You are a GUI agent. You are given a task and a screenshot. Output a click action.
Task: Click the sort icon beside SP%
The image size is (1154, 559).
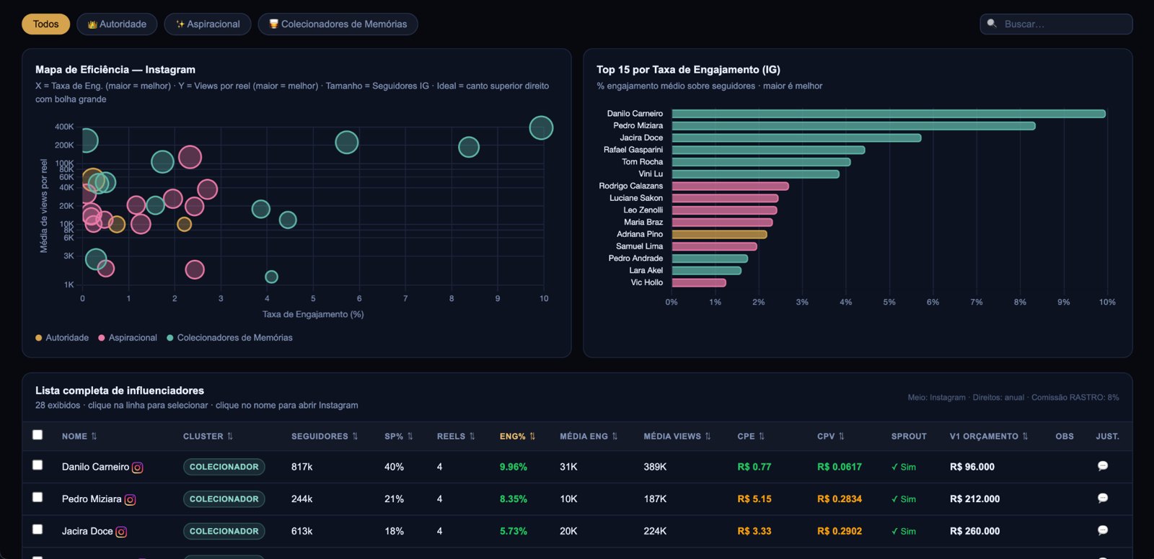[410, 437]
